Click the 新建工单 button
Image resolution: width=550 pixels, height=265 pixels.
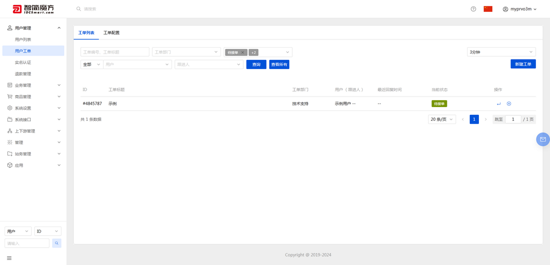pos(523,64)
